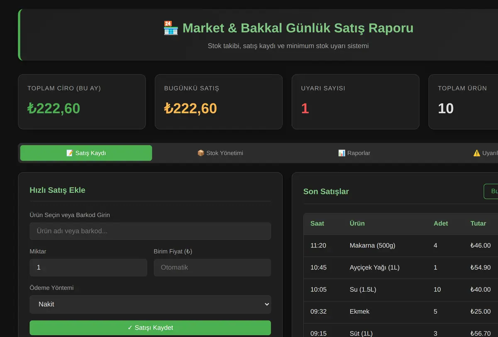Click the Birim Fiyat input field

click(x=212, y=268)
